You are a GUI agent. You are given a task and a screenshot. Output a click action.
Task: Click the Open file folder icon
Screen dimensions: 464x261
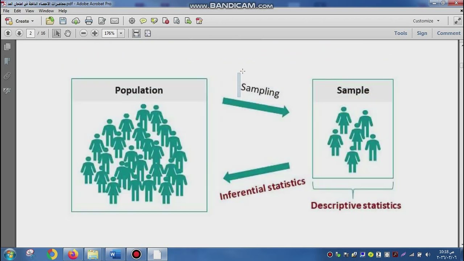click(50, 21)
